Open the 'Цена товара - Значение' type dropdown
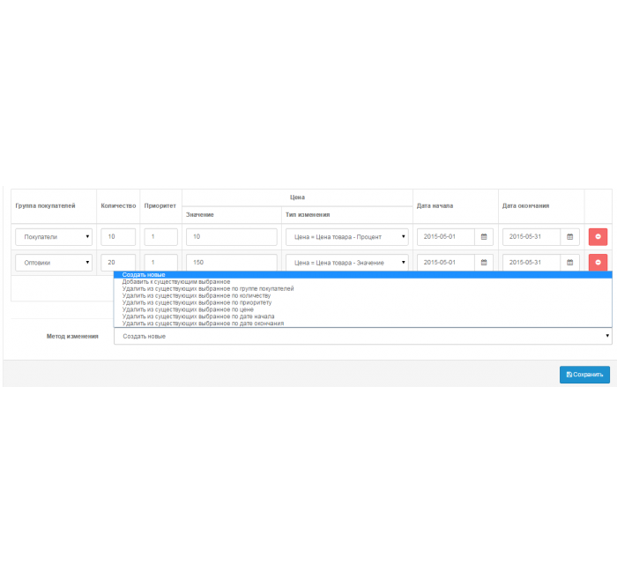Image resolution: width=617 pixels, height=573 pixels. tap(346, 263)
